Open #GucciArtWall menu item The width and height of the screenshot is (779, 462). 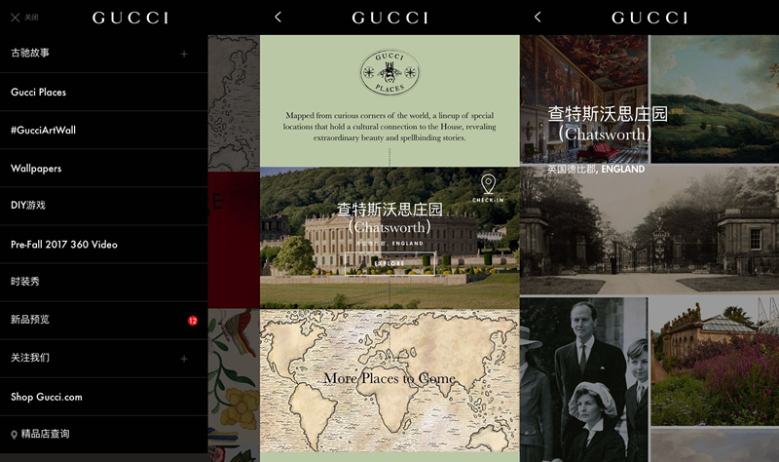point(104,131)
